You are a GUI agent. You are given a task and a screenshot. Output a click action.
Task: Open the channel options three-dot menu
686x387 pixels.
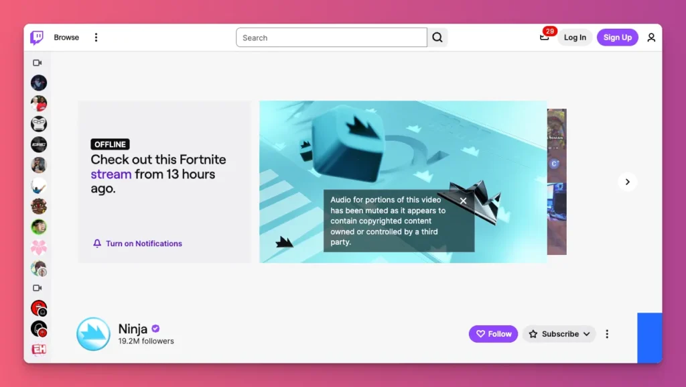click(607, 334)
